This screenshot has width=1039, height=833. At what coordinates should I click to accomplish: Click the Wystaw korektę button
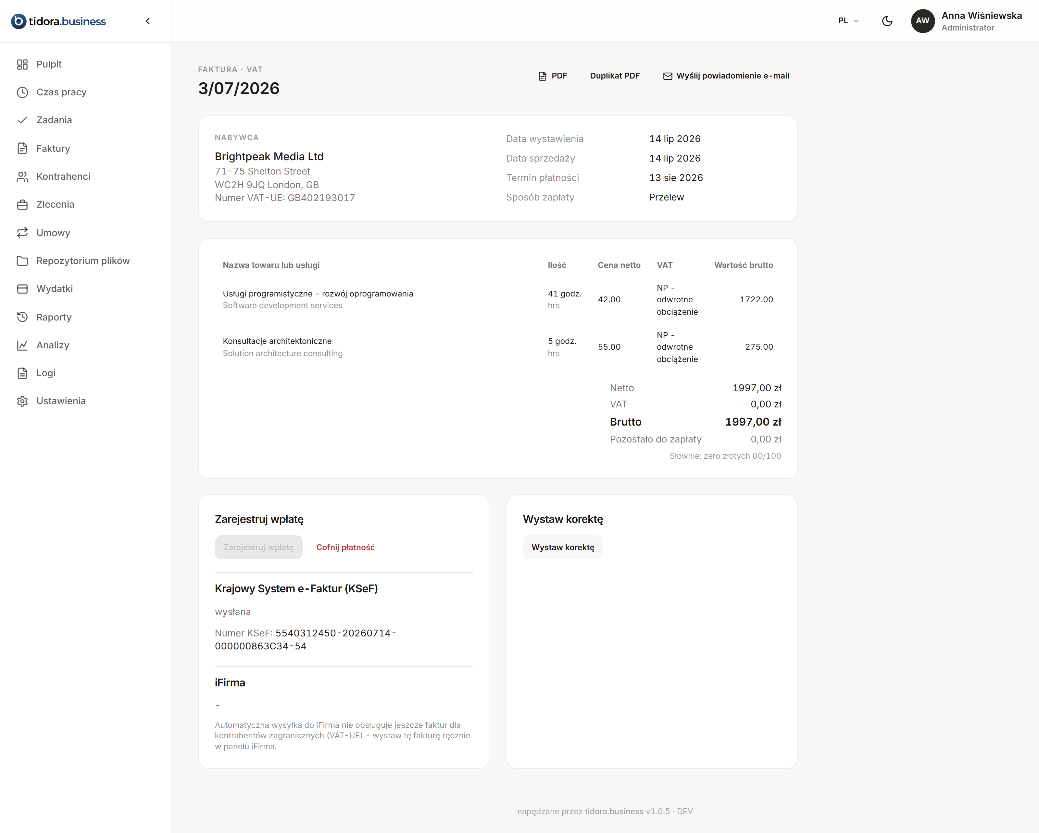[562, 547]
